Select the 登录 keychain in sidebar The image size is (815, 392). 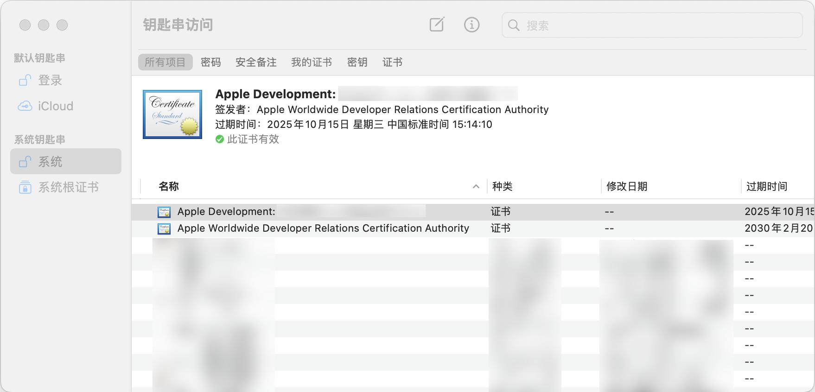(66, 80)
